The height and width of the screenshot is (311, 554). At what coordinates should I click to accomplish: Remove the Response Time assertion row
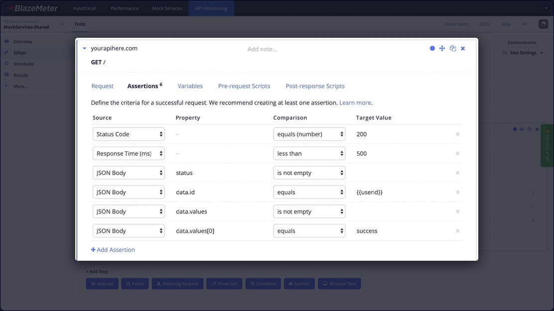pyautogui.click(x=457, y=154)
